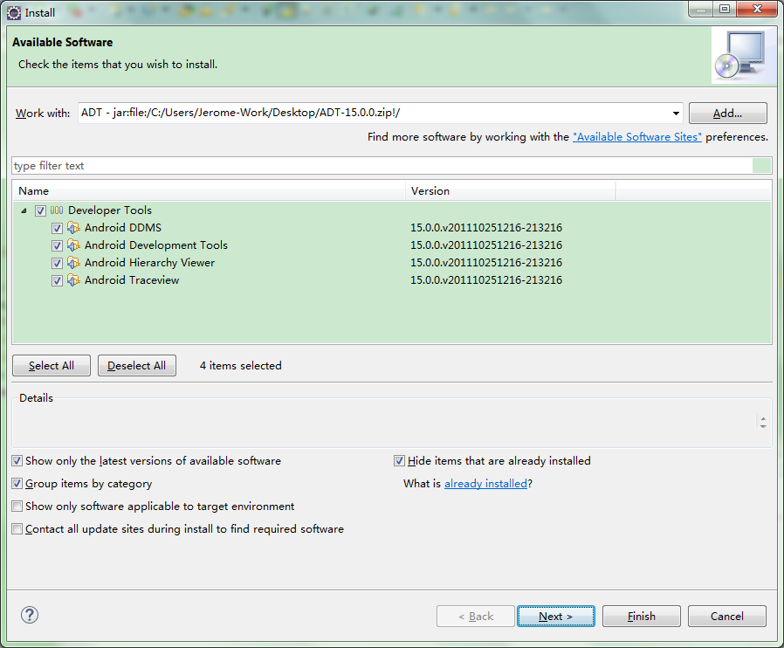The image size is (784, 648).
Task: Open the already installed link
Action: click(x=486, y=484)
